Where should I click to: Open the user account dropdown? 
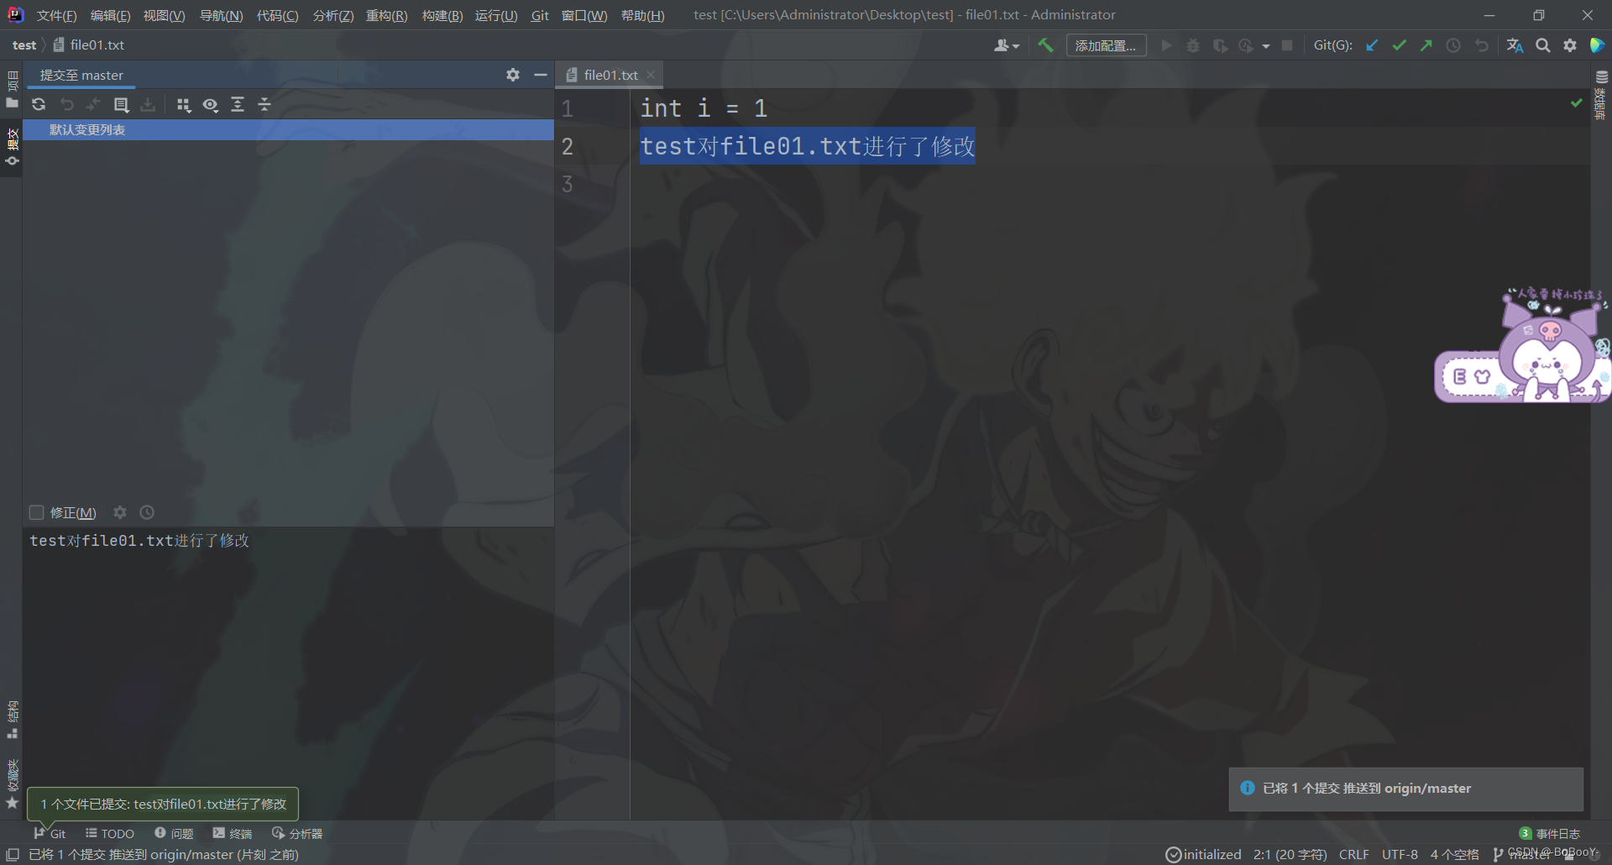tap(1006, 45)
